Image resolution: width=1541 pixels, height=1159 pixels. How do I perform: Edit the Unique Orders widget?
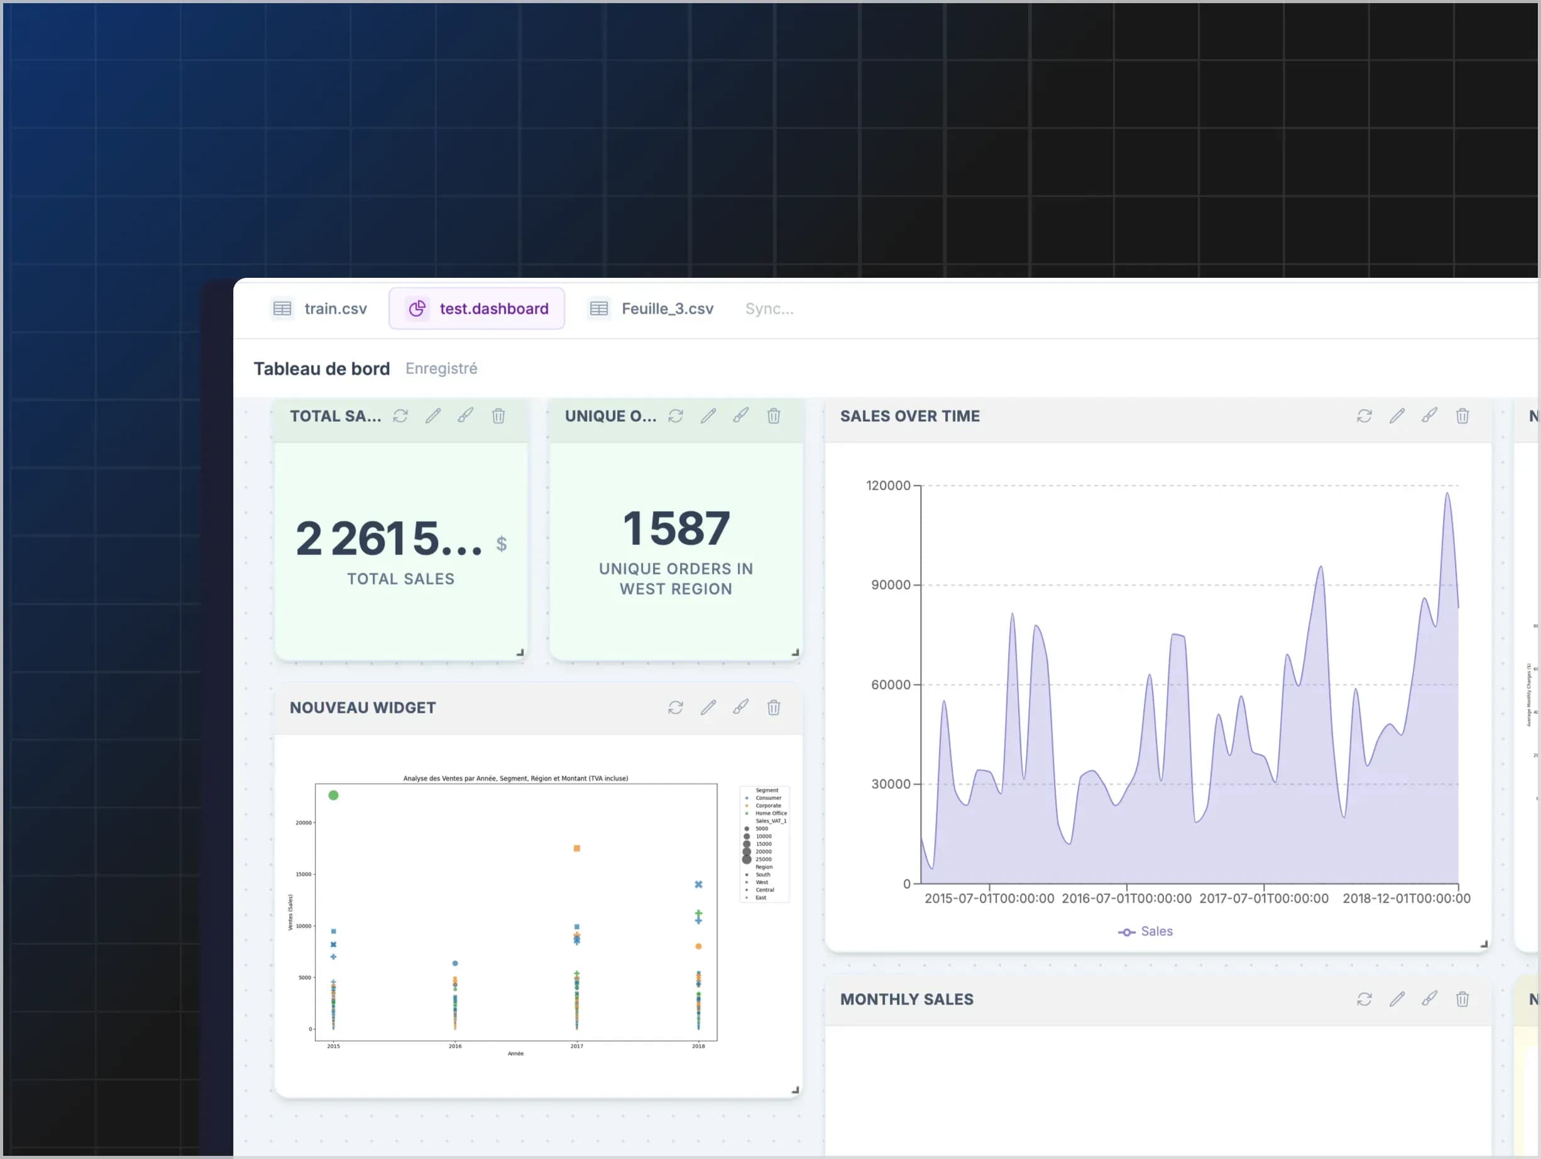coord(708,416)
